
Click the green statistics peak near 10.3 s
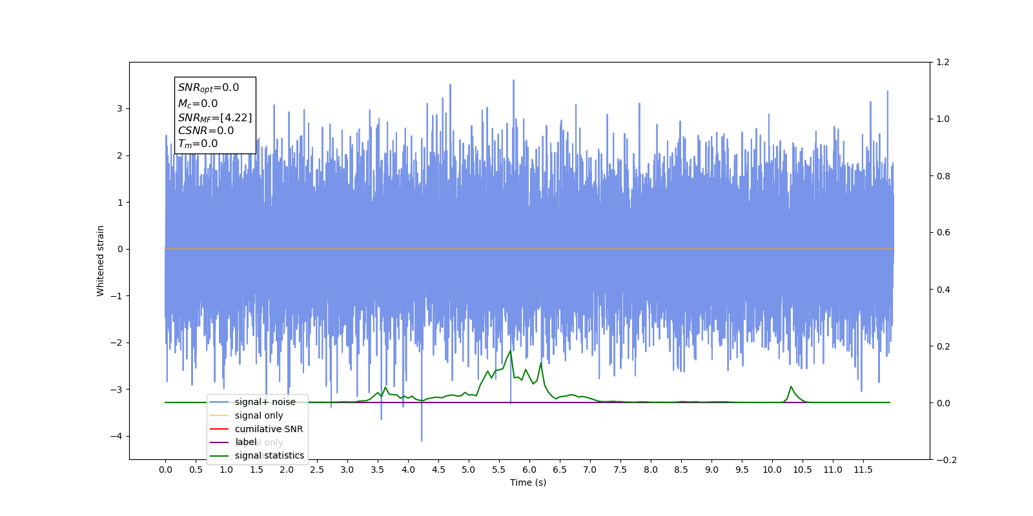click(x=791, y=387)
